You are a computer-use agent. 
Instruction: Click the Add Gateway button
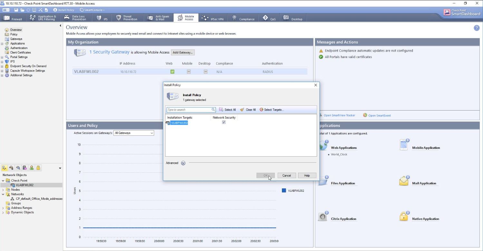tap(183, 53)
